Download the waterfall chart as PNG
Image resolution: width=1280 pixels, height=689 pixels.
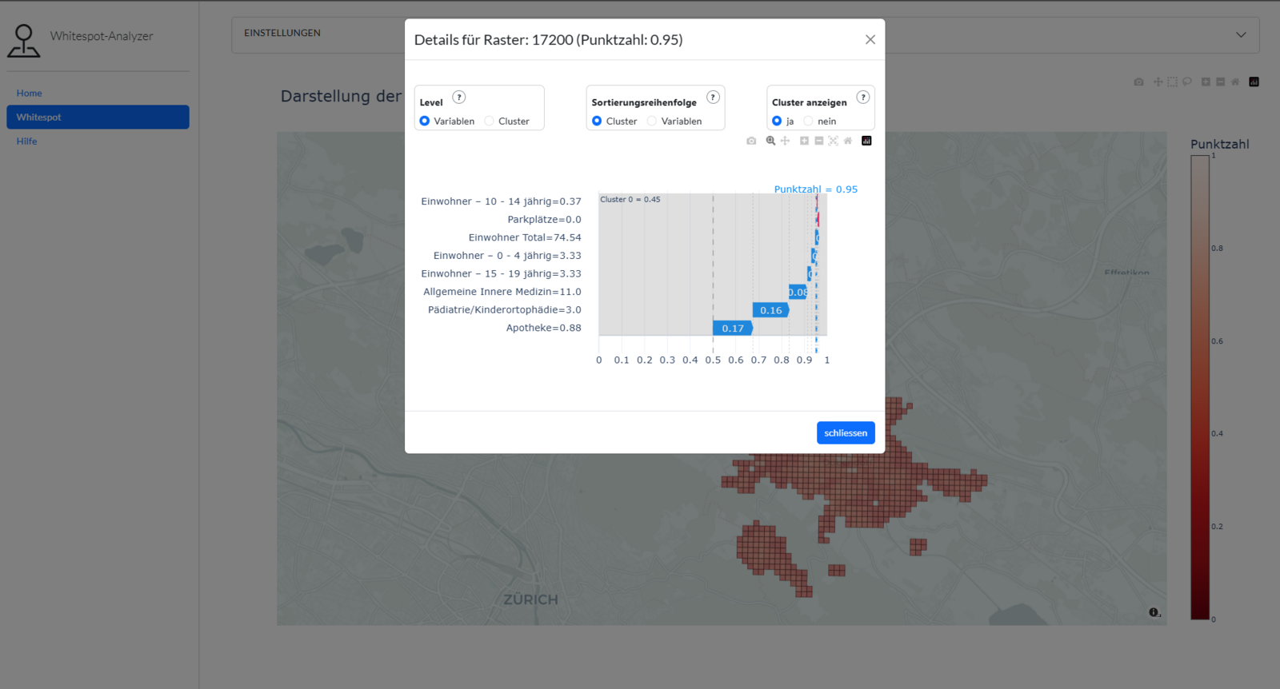tap(751, 141)
